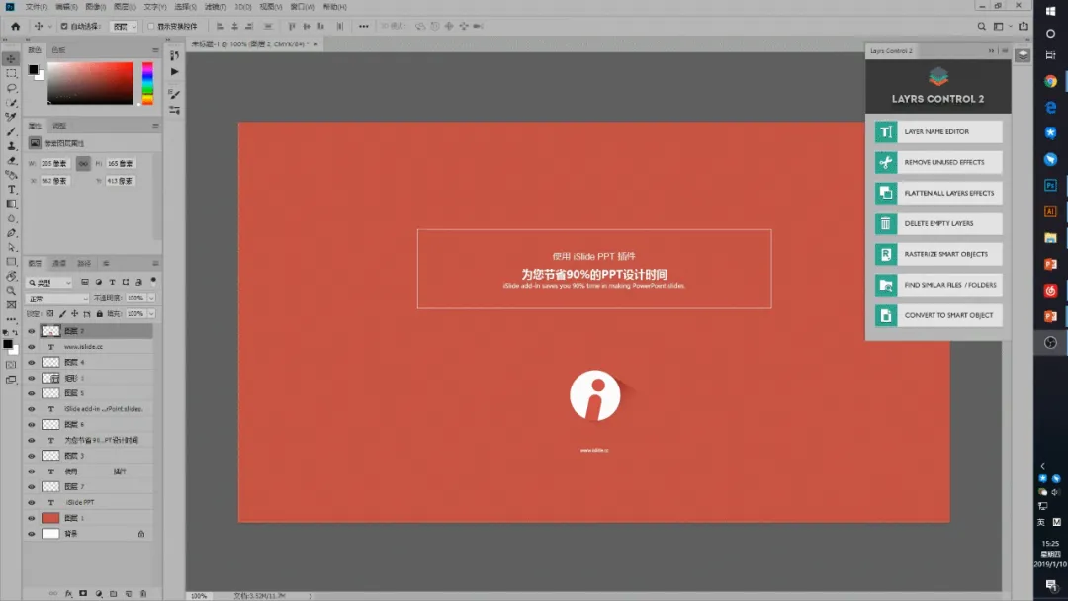This screenshot has width=1068, height=601.
Task: Open the layers panel flyout menu
Action: (x=155, y=263)
